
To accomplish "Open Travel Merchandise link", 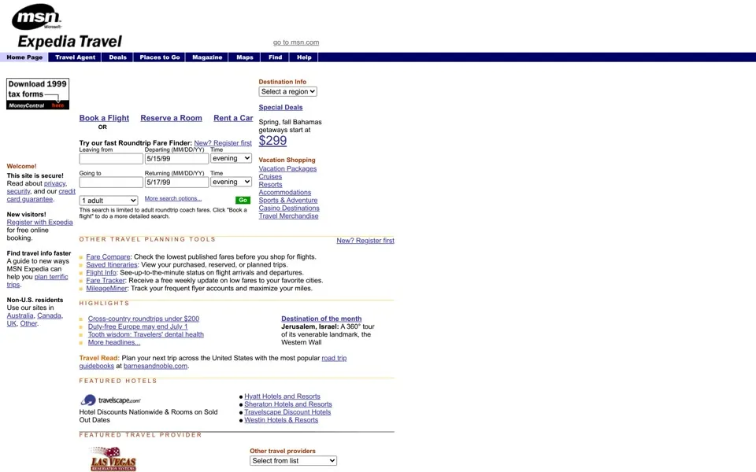I will coord(288,216).
